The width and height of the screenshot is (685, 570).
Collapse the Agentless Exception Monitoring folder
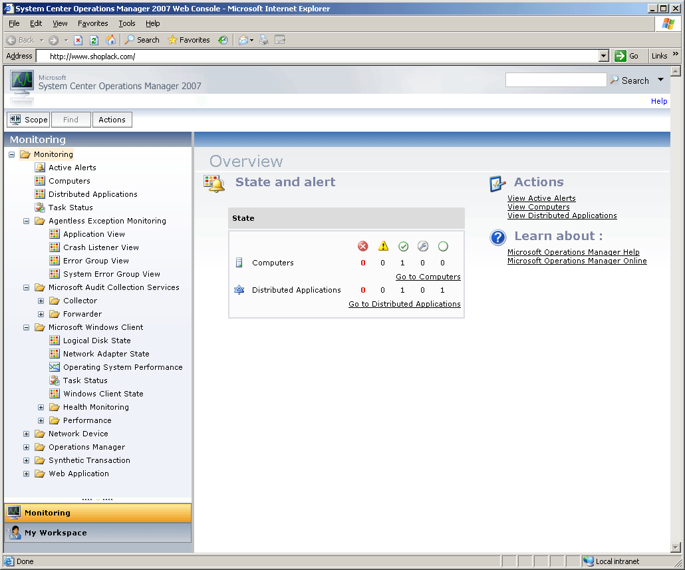click(26, 221)
